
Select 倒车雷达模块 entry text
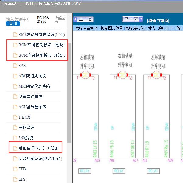point(30,97)
